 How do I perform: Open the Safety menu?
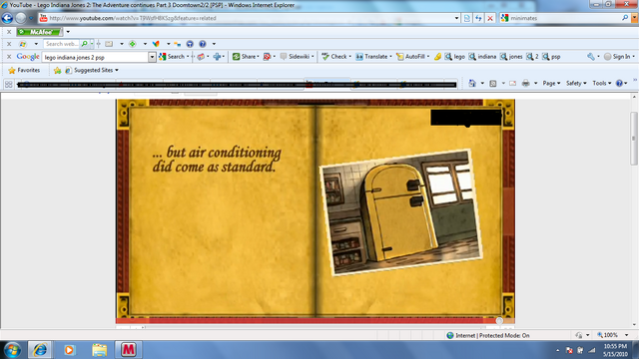[x=576, y=83]
